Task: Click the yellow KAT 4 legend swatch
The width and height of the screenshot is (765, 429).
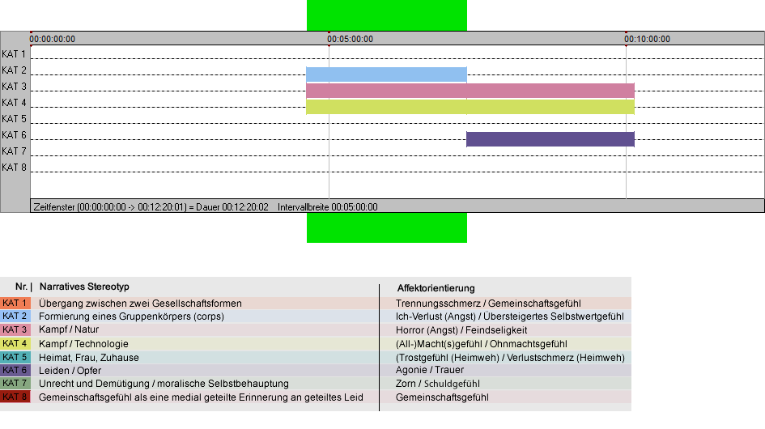Action: 15,343
